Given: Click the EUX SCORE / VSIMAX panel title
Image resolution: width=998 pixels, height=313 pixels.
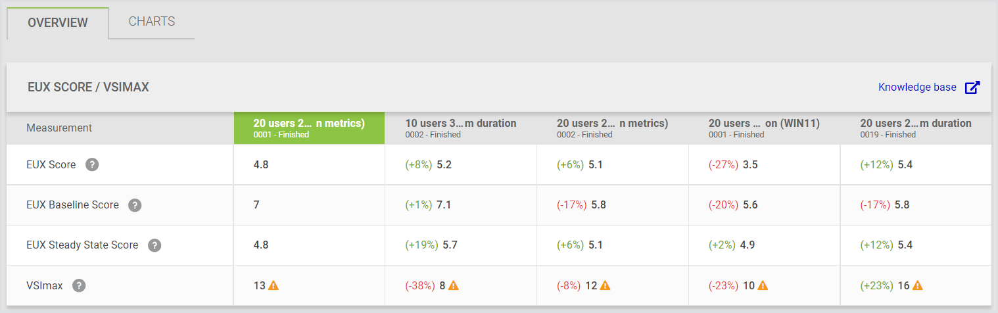Looking at the screenshot, I should pos(88,87).
